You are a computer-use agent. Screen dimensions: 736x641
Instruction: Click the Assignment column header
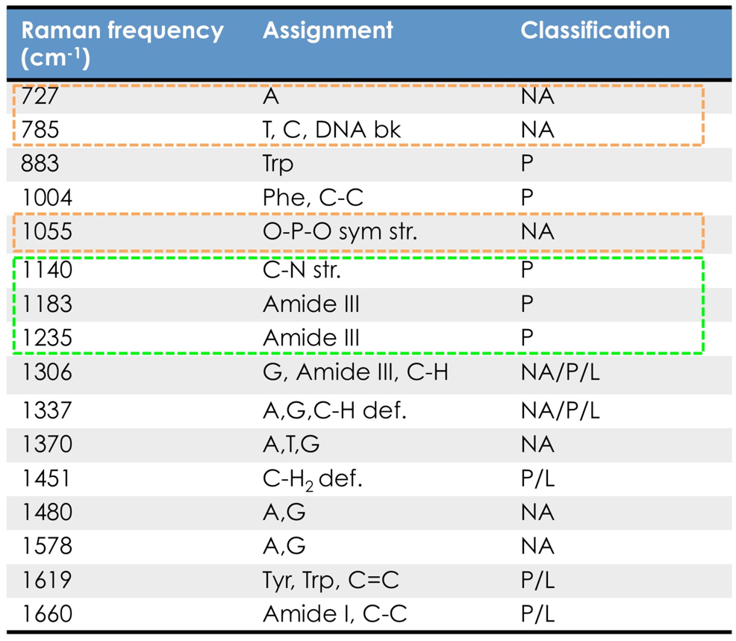pos(327,31)
